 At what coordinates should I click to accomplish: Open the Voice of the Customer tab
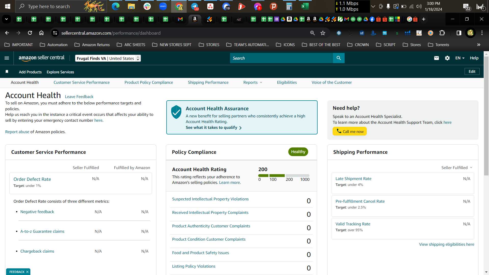pyautogui.click(x=332, y=82)
